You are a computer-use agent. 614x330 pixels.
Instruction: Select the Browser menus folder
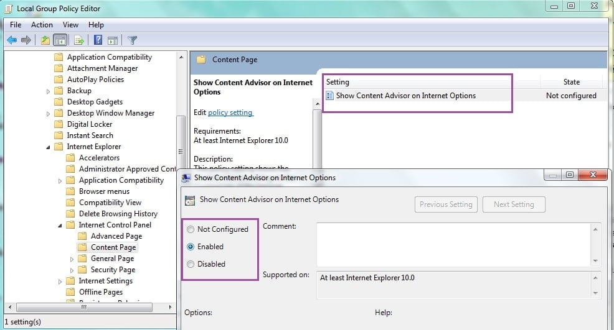click(104, 191)
